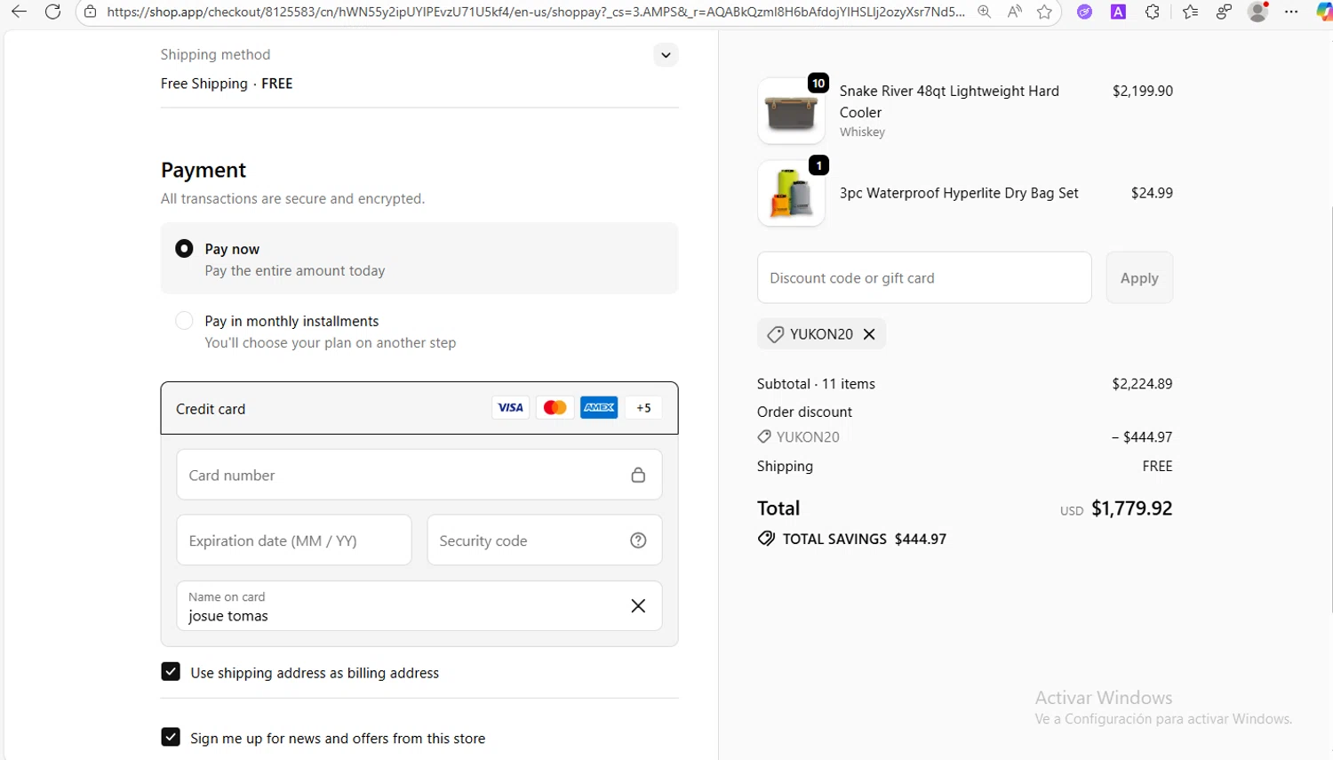
Task: Reload the checkout page
Action: click(52, 12)
